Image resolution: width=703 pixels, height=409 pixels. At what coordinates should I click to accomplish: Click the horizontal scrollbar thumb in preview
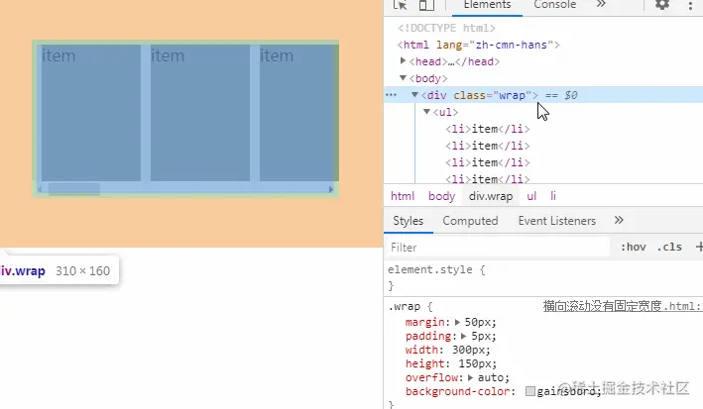pos(74,189)
